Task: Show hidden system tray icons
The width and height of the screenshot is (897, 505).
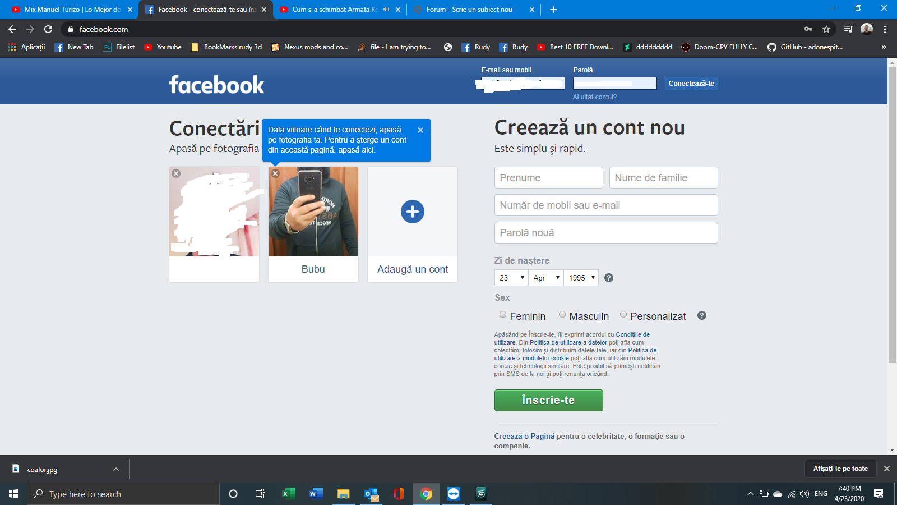Action: (751, 494)
